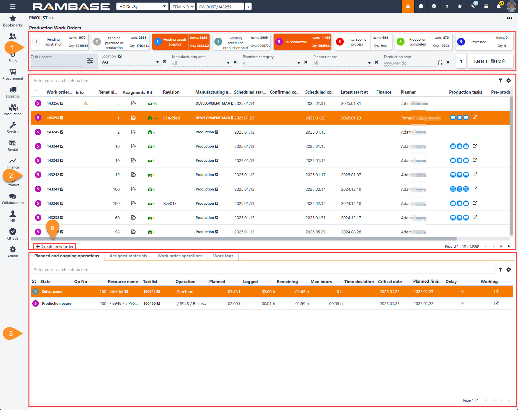Open Procurement module in sidebar
This screenshot has width=518, height=410.
tap(13, 74)
